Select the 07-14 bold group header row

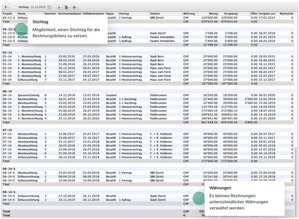click(x=148, y=130)
